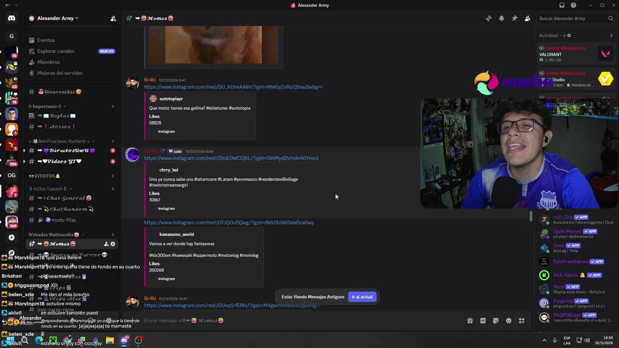Click the add a server plus icon
The height and width of the screenshot is (348, 619).
tap(12, 237)
